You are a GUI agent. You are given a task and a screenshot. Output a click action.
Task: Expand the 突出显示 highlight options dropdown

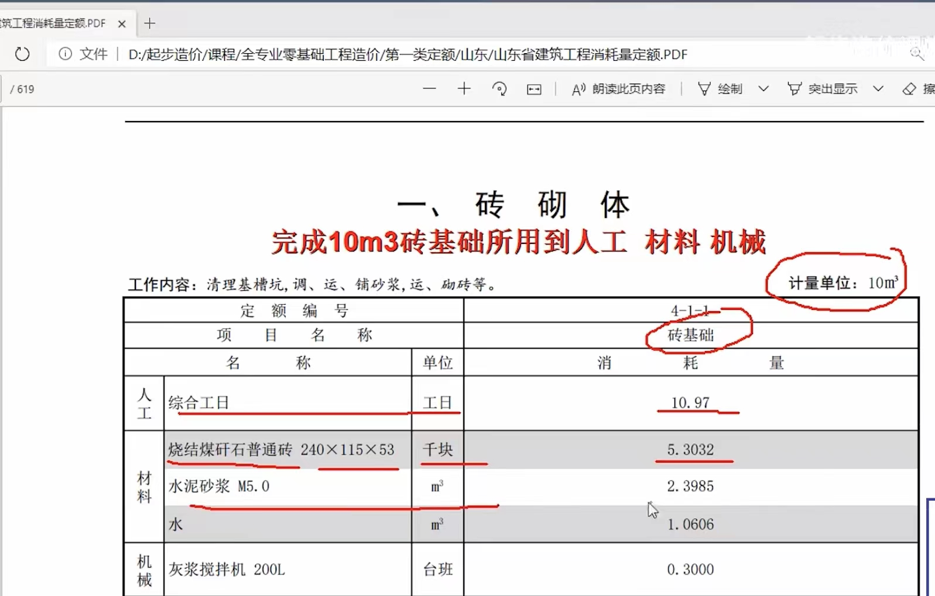[878, 89]
